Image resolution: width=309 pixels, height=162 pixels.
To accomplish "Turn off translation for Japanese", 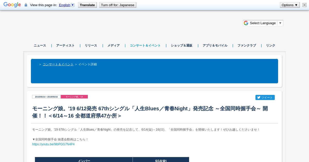I will (x=118, y=5).
